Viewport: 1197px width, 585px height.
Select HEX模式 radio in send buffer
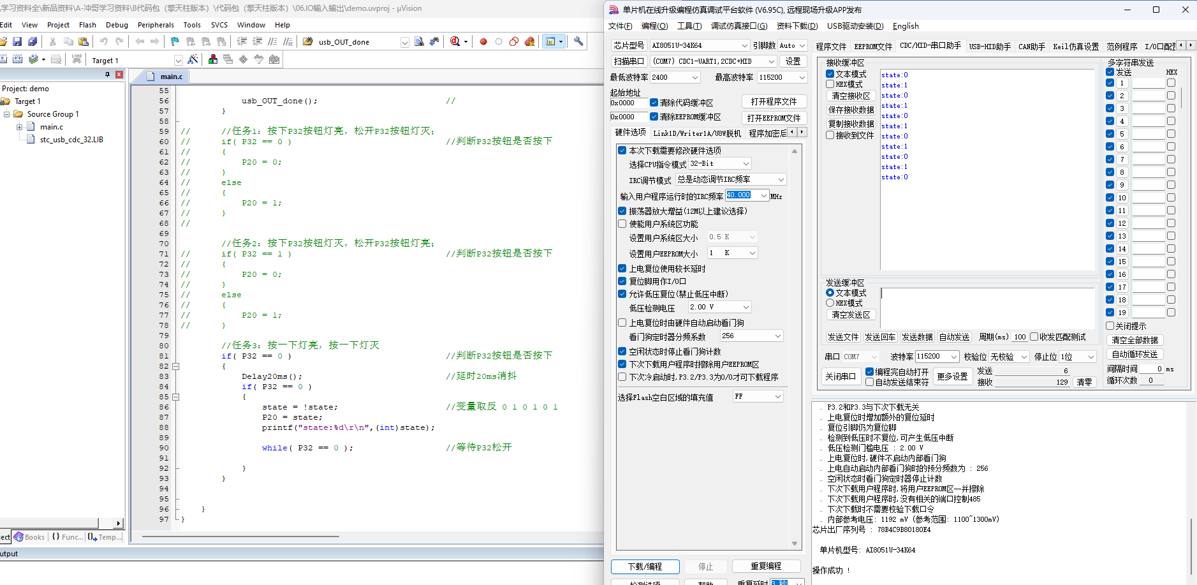(x=830, y=303)
